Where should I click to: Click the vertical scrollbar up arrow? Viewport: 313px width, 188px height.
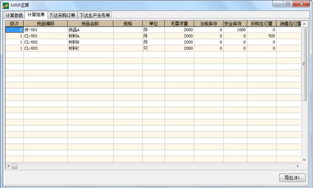[x=304, y=24]
